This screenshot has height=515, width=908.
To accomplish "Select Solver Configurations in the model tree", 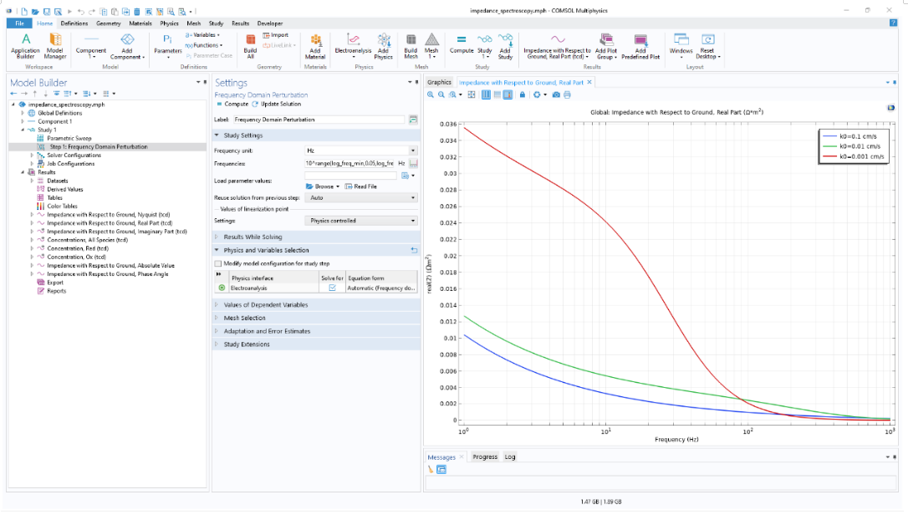I will pos(74,156).
